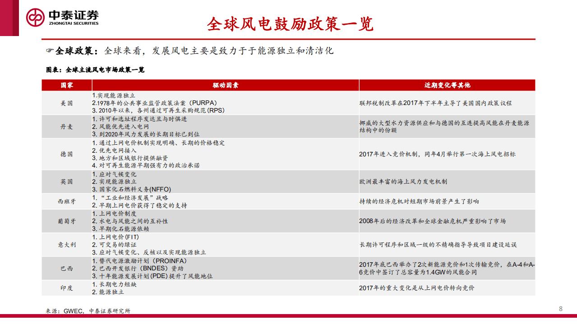Select the 丹麦 country cell
The width and height of the screenshot is (577, 324).
tap(67, 127)
